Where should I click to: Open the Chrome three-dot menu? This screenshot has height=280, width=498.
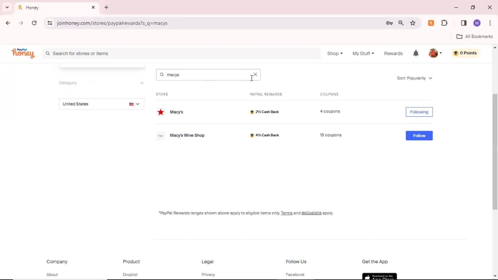[x=490, y=23]
